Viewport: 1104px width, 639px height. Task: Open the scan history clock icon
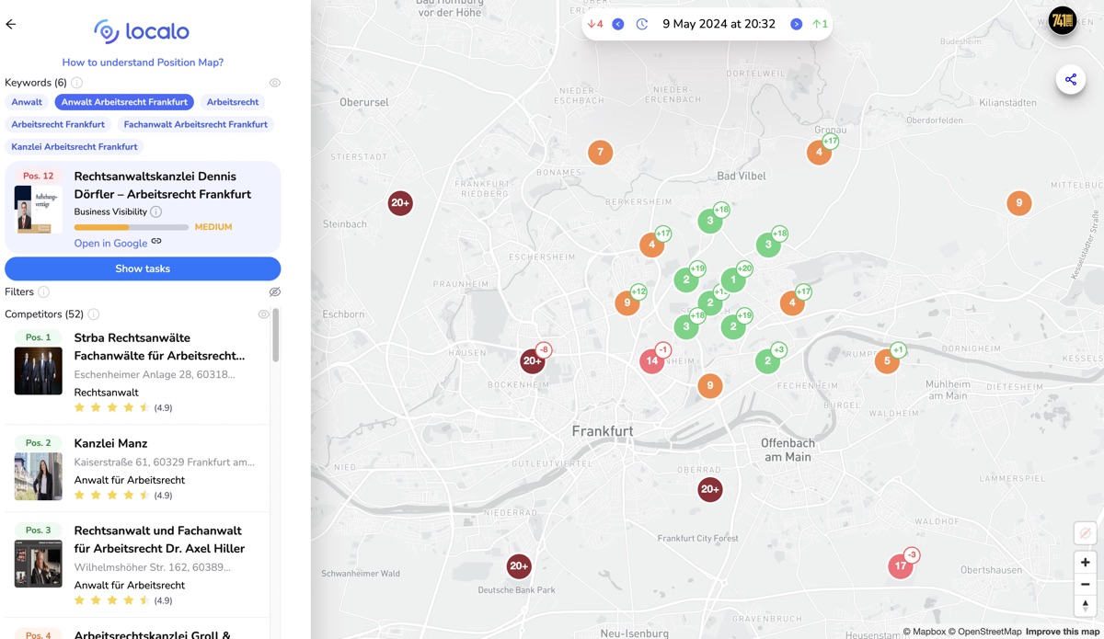pos(642,24)
